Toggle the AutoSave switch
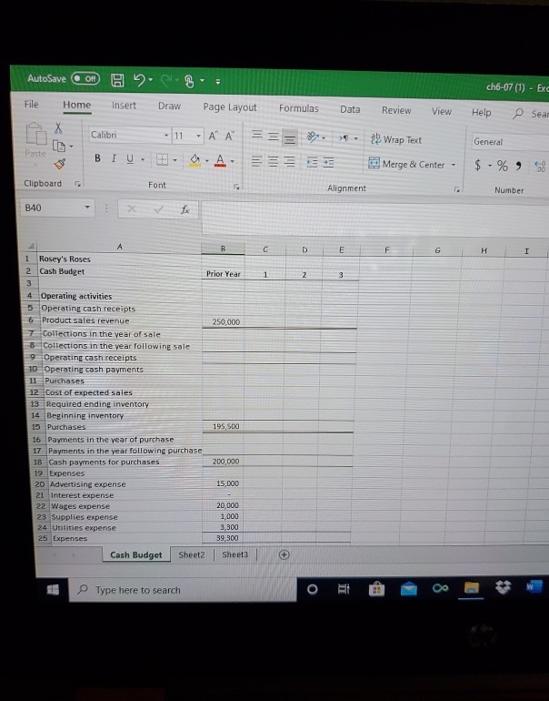 (85, 78)
